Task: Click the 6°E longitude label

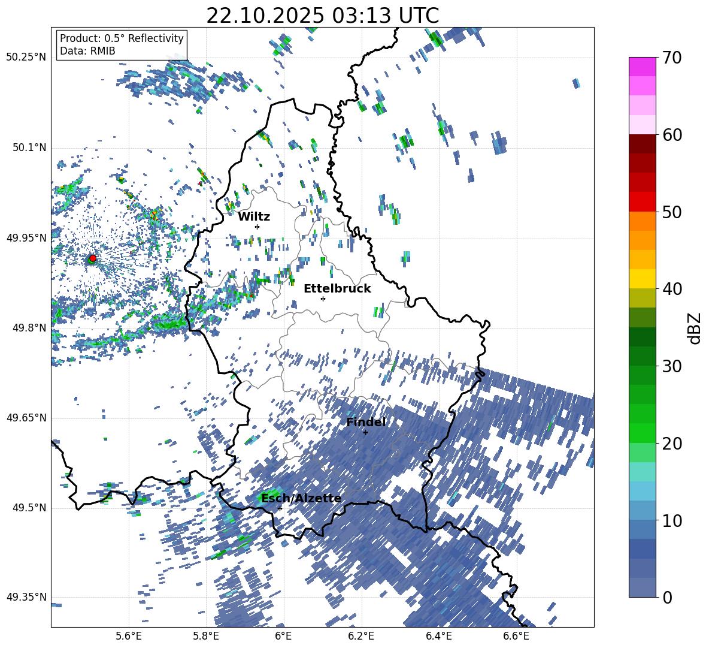Action: pos(283,636)
